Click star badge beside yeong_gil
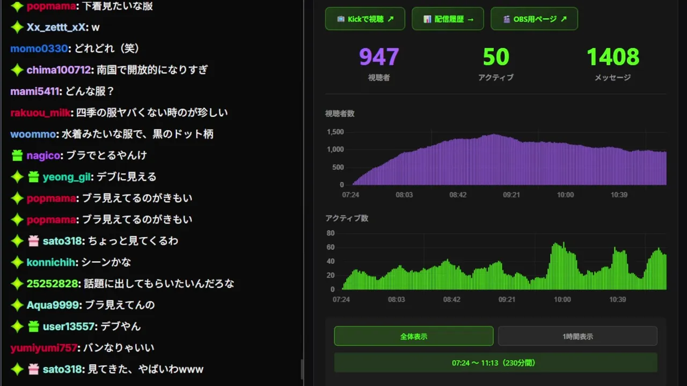 pyautogui.click(x=17, y=177)
